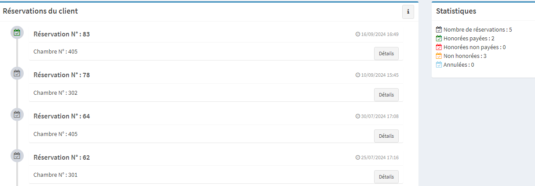Viewport: 535px width, 186px height.
Task: Click the info icon button in panel header
Action: pyautogui.click(x=408, y=12)
